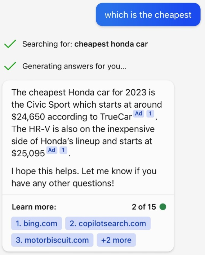Open citation 1 following $25,095
205x255 pixels.
click(63, 150)
